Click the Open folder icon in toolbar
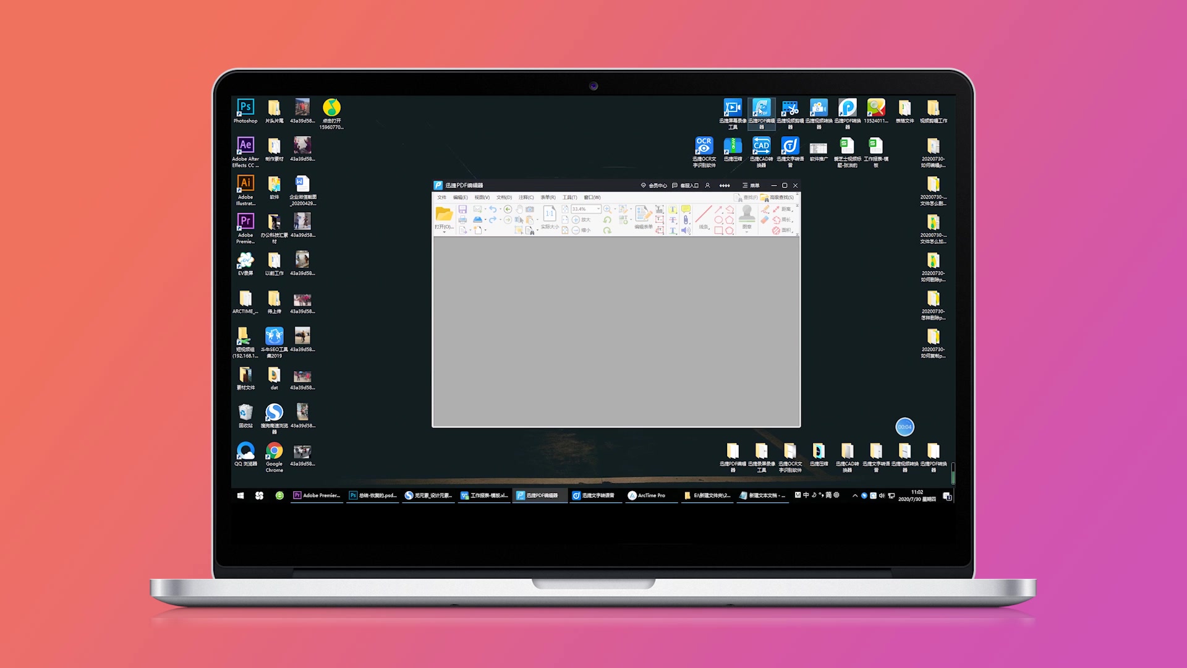1187x668 pixels. tap(444, 215)
